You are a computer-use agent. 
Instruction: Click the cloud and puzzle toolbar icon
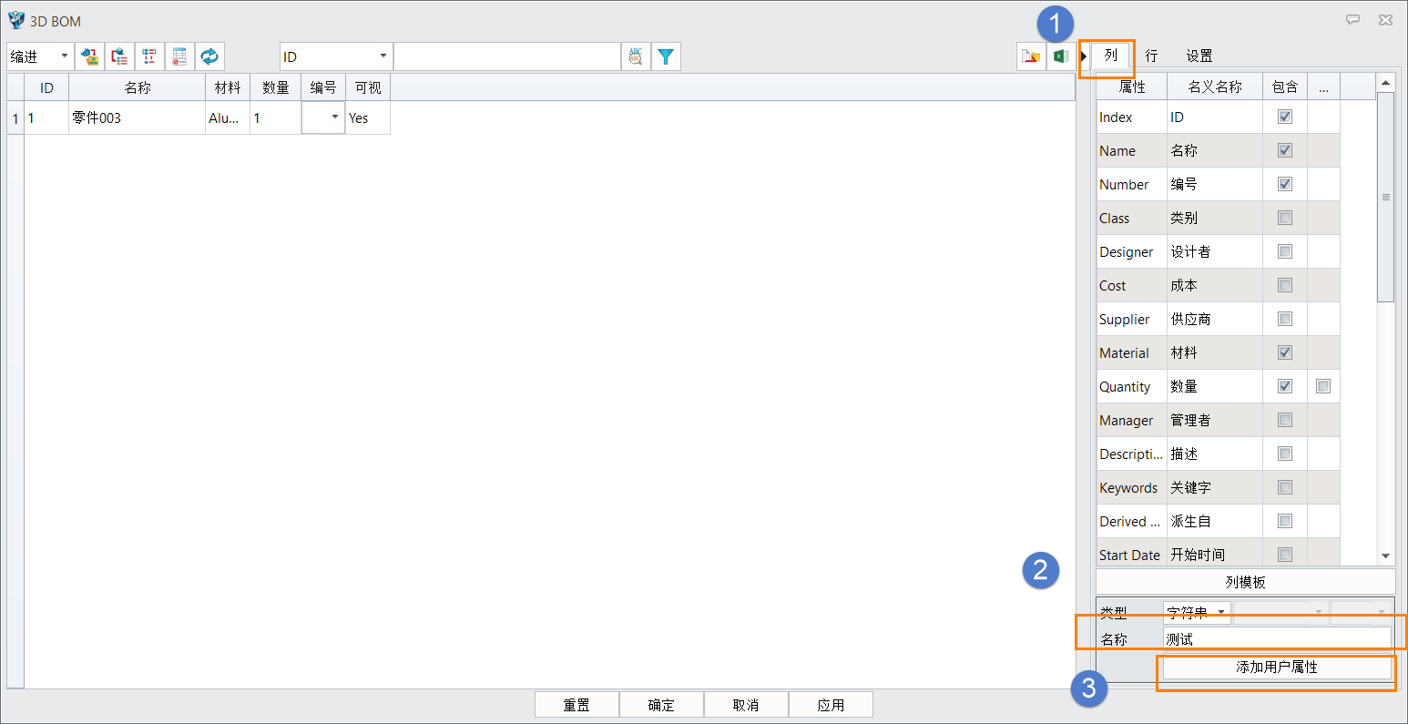[89, 56]
